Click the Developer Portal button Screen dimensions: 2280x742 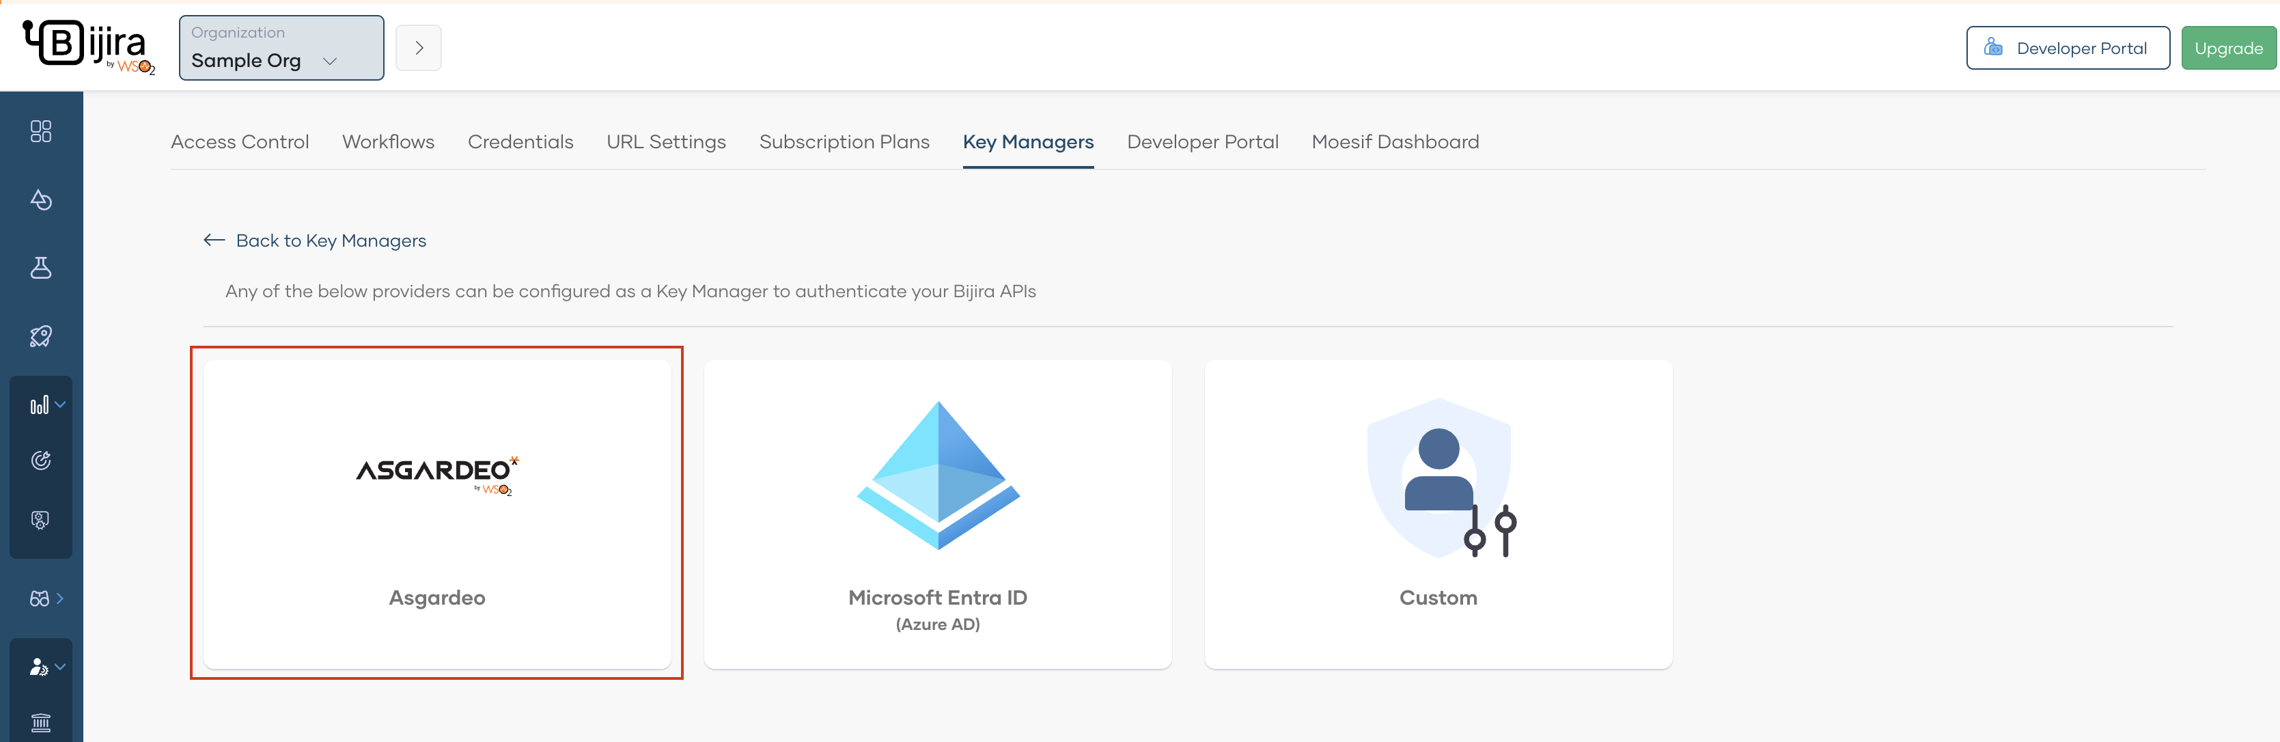2067,48
